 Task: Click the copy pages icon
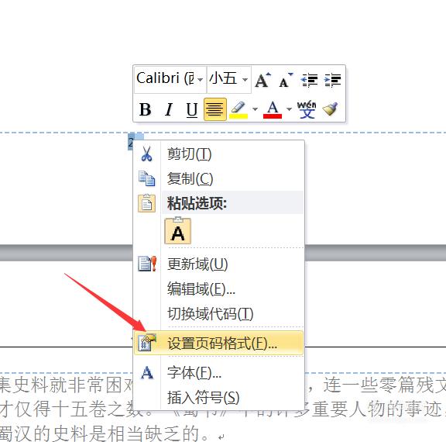pos(147,178)
